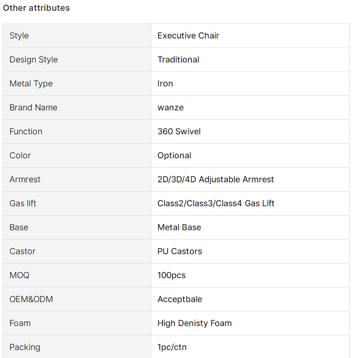Screen dimensions: 355x358
Task: Select the 'Traditional' value text
Action: (178, 60)
